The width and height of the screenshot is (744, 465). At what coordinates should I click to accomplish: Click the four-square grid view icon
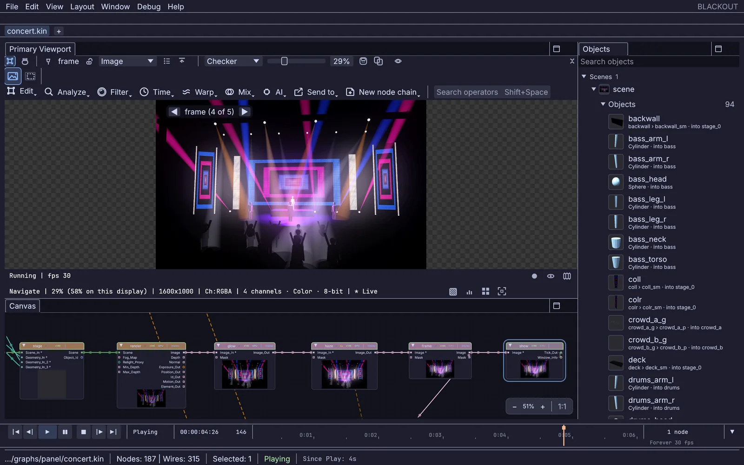point(485,291)
